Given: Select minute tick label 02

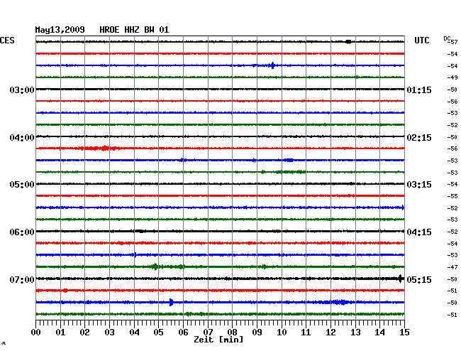Looking at the screenshot, I should [x=84, y=332].
